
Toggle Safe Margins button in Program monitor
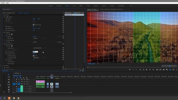174,70
